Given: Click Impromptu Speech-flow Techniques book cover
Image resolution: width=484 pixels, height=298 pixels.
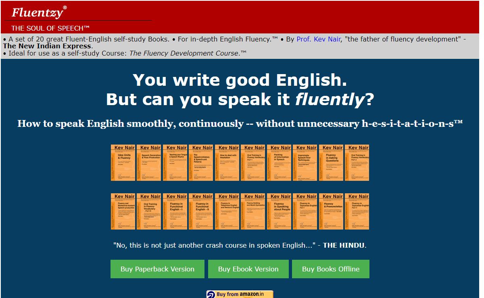Looking at the screenshot, I should (x=305, y=163).
